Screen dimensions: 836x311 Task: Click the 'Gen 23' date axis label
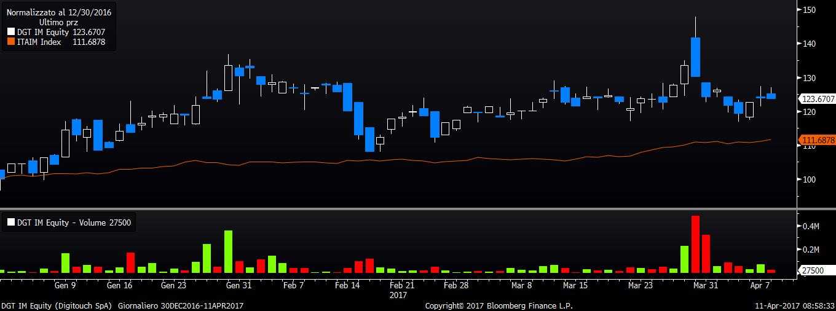(x=173, y=286)
